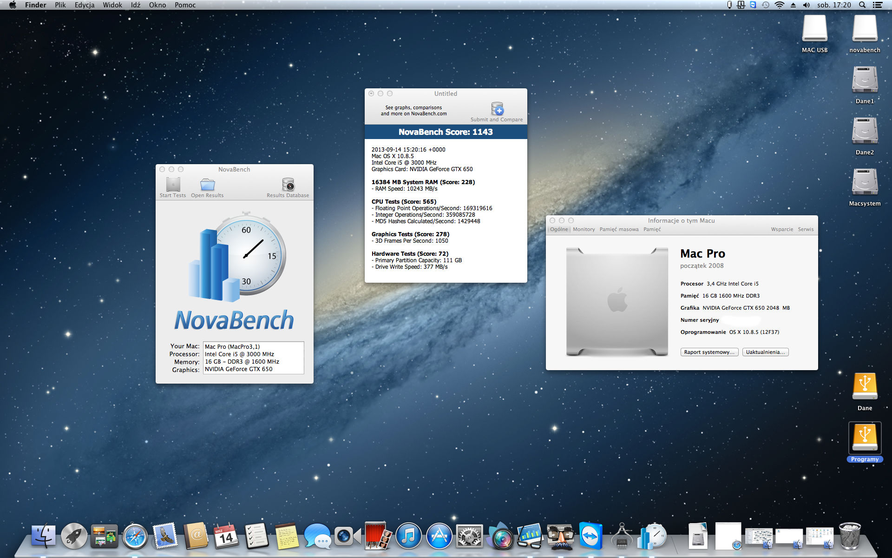The width and height of the screenshot is (892, 558).
Task: Click the Raport systemowy… button
Action: 709,352
